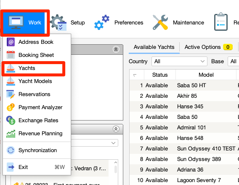This screenshot has height=185, width=239.
Task: Click the left list scrollbar thumb
Action: tap(116, 169)
